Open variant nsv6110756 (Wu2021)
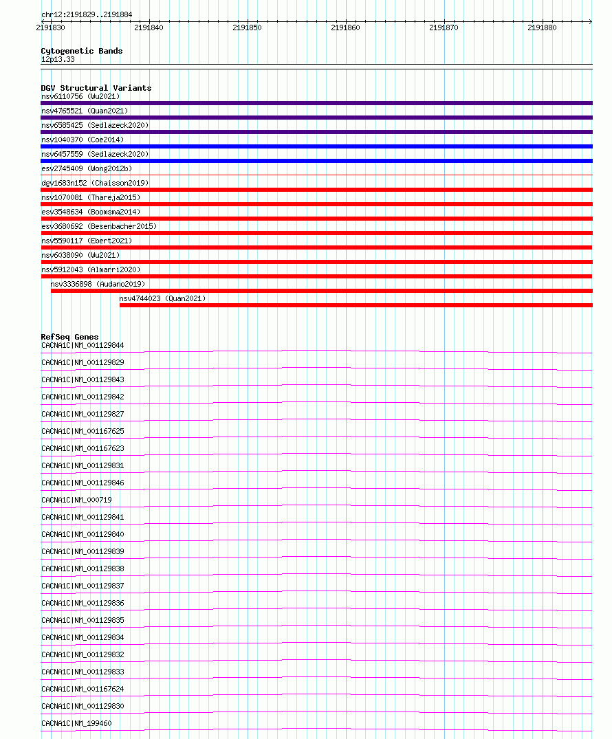 pos(80,97)
